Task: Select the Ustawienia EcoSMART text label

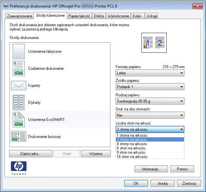Action: (47, 120)
